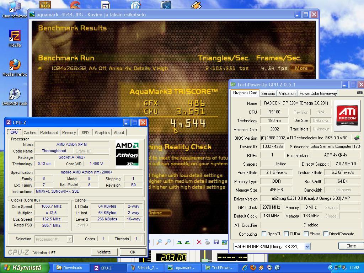Click the webcam tray icon near the clock

coord(344,268)
